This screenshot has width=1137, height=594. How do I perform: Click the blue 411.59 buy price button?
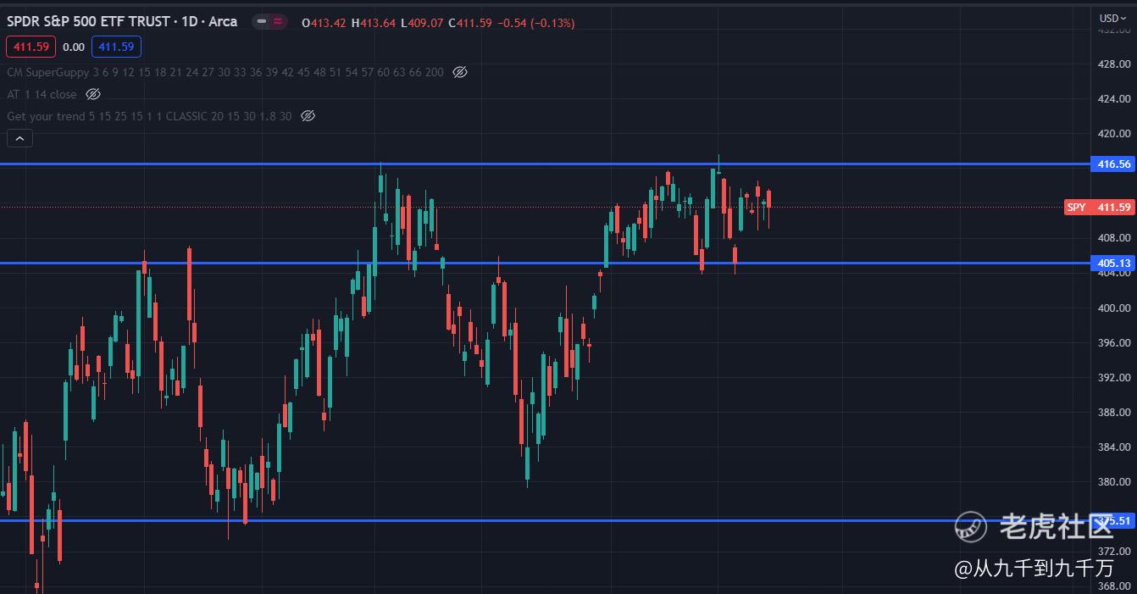click(x=117, y=47)
